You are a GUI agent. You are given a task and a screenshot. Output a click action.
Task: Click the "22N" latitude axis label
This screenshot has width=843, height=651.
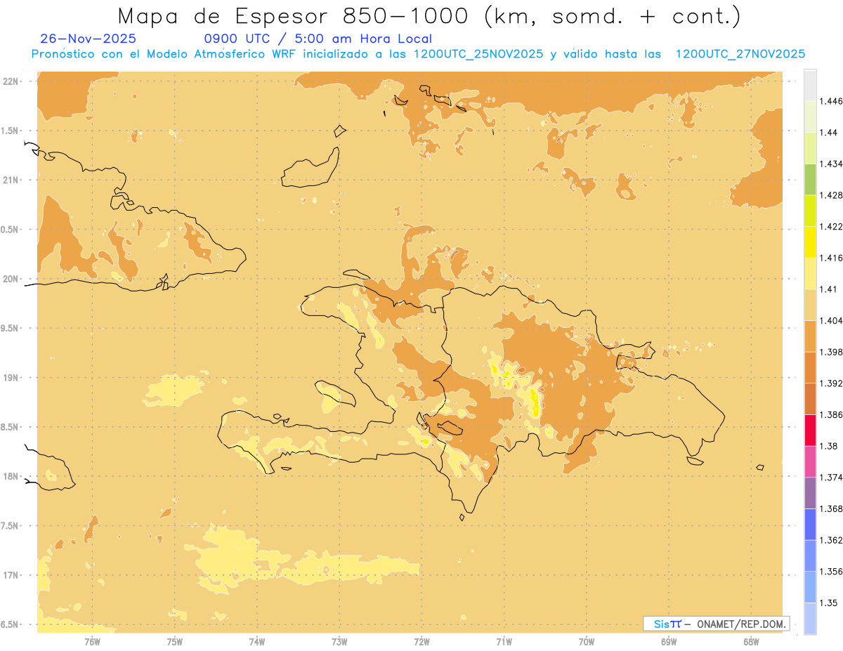[x=10, y=81]
